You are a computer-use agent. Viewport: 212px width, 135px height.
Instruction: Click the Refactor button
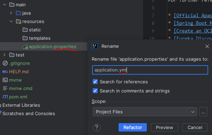click(132, 127)
